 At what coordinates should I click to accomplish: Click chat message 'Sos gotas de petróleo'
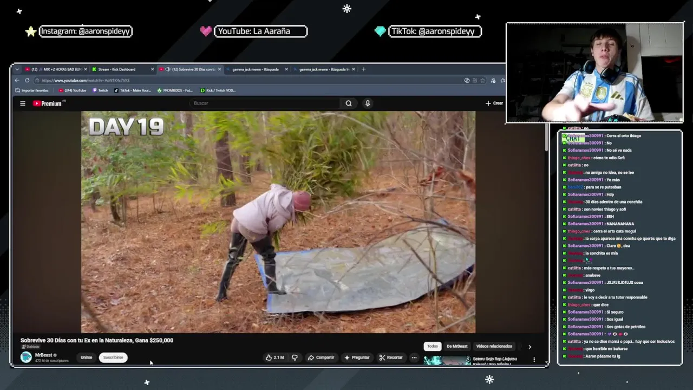(x=626, y=327)
